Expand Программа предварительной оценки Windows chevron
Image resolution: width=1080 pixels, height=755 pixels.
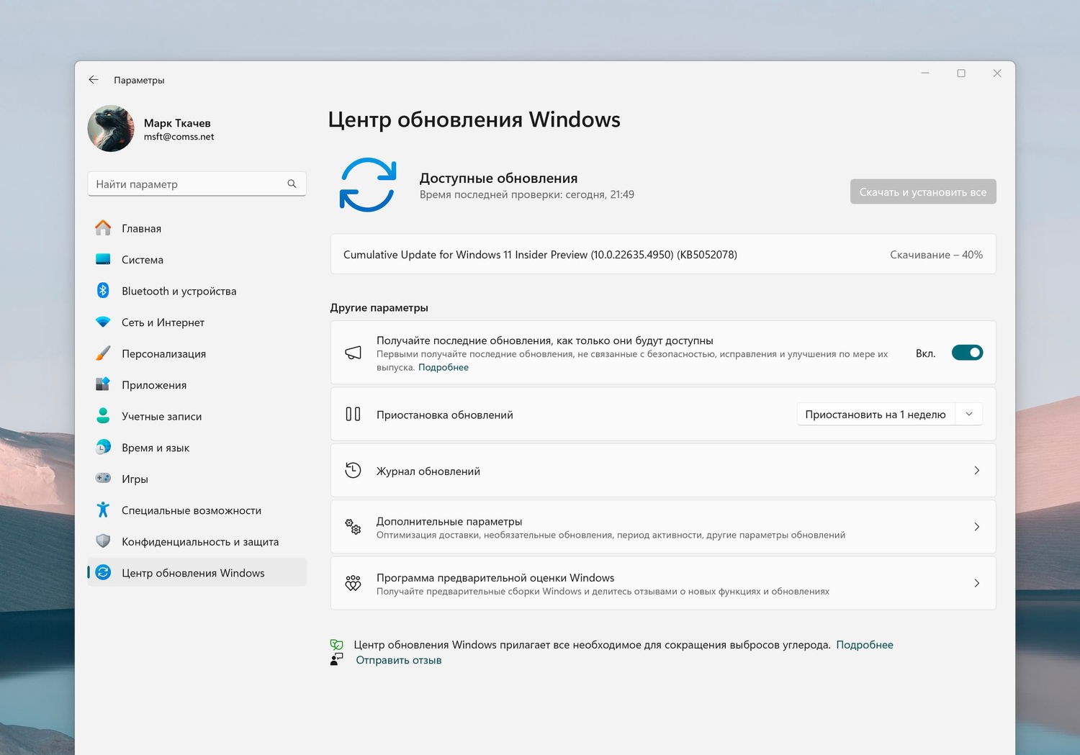[976, 583]
